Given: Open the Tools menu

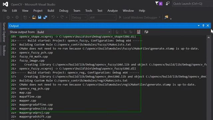Looking at the screenshot, I should tap(89, 11).
